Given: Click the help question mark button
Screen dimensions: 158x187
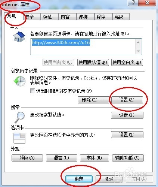Looking at the screenshot, I should coord(133,3).
